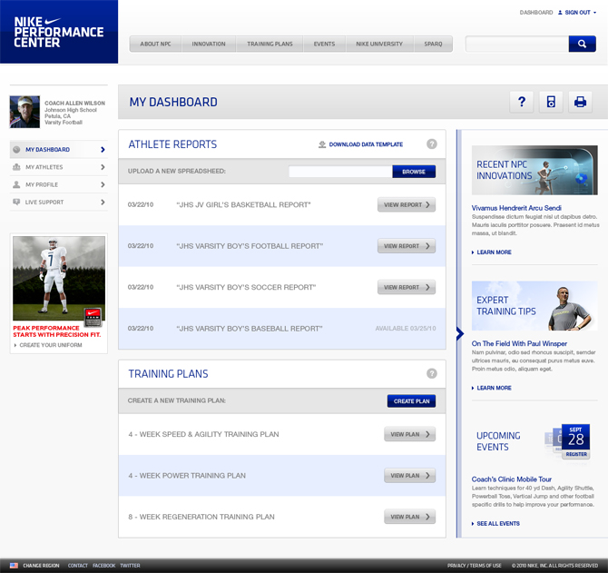Open the About NPC menu

click(155, 44)
